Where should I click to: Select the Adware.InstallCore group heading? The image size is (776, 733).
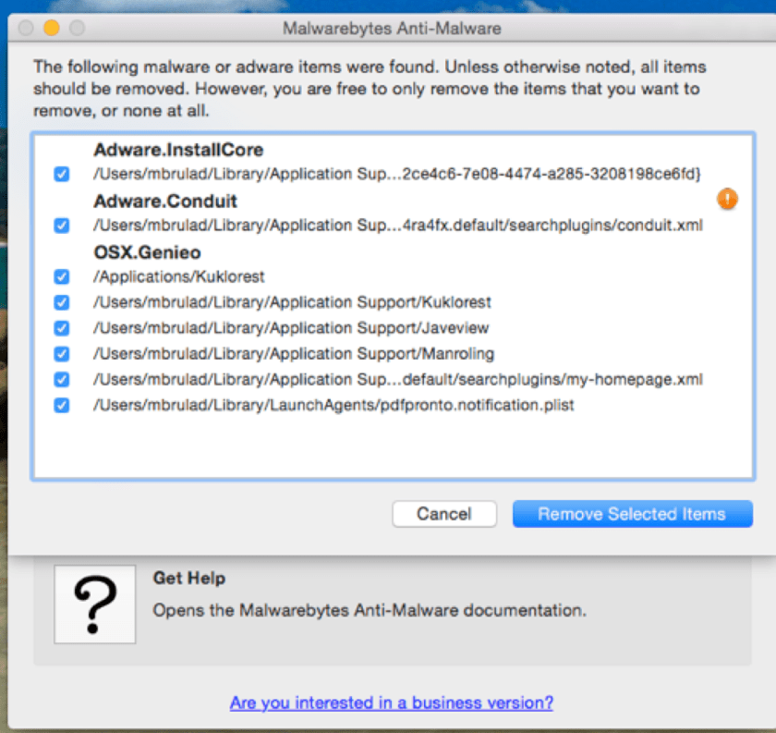[178, 150]
